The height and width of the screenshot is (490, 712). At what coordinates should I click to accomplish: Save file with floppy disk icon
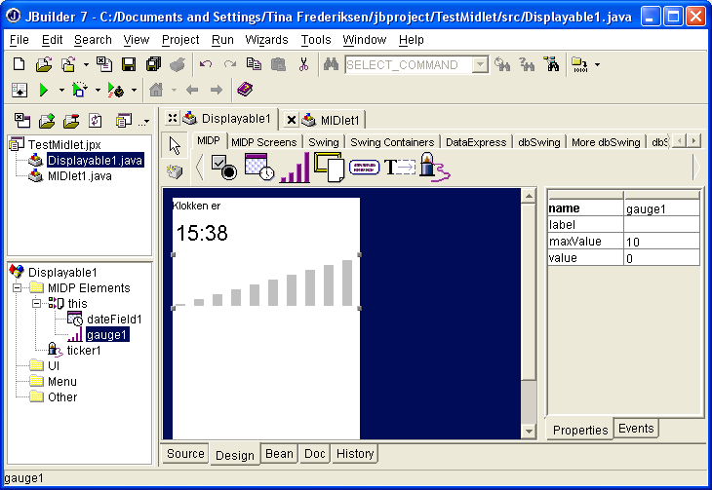click(x=129, y=64)
